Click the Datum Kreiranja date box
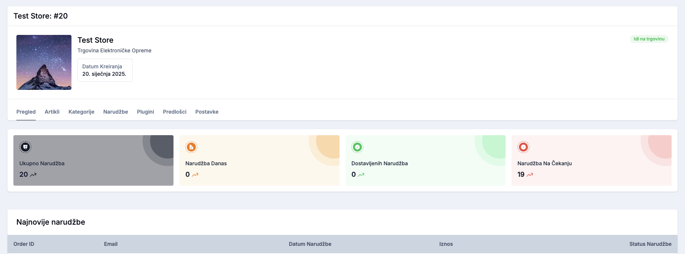 [x=105, y=70]
